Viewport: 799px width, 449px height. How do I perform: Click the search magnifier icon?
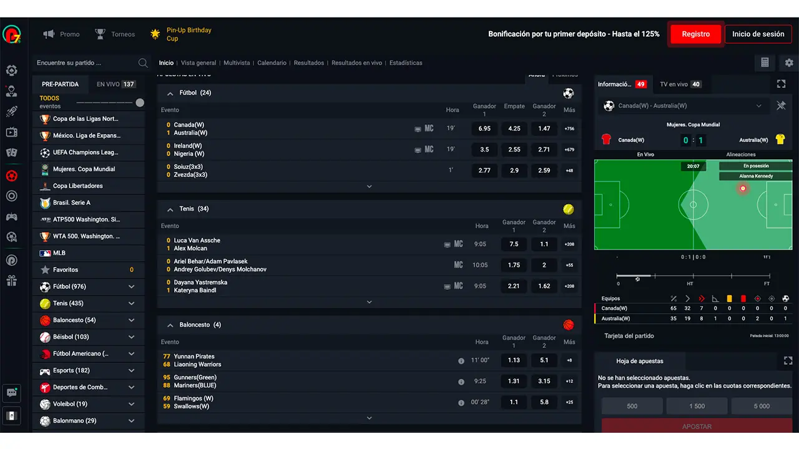pyautogui.click(x=143, y=63)
